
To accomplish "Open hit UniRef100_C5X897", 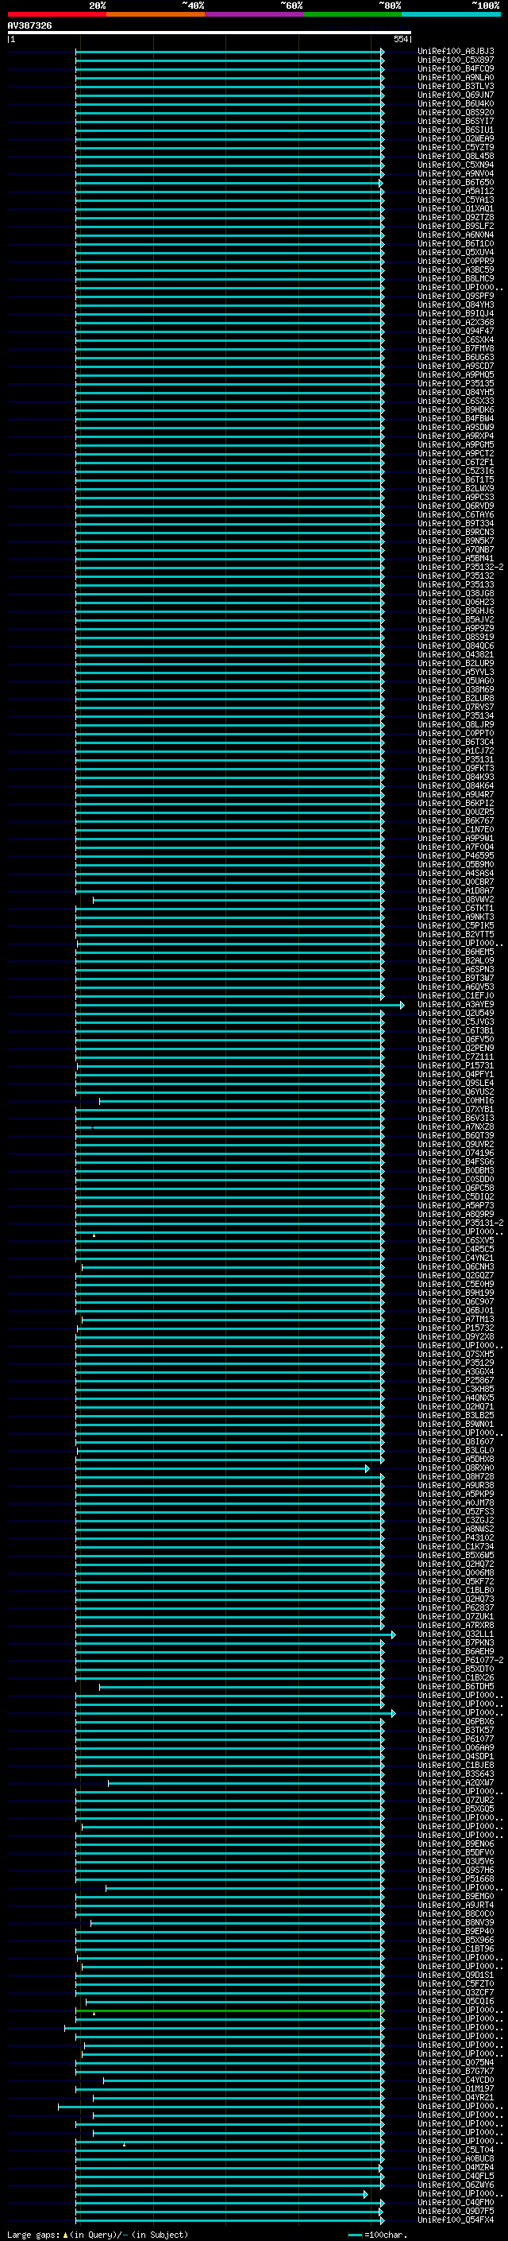I will 456,60.
